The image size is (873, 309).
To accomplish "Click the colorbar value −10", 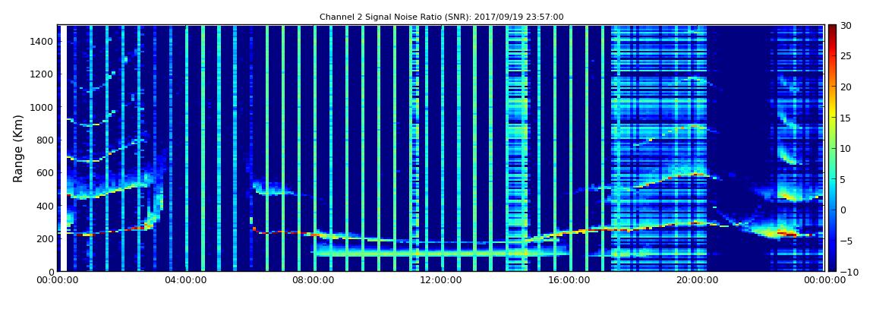I will click(x=848, y=271).
